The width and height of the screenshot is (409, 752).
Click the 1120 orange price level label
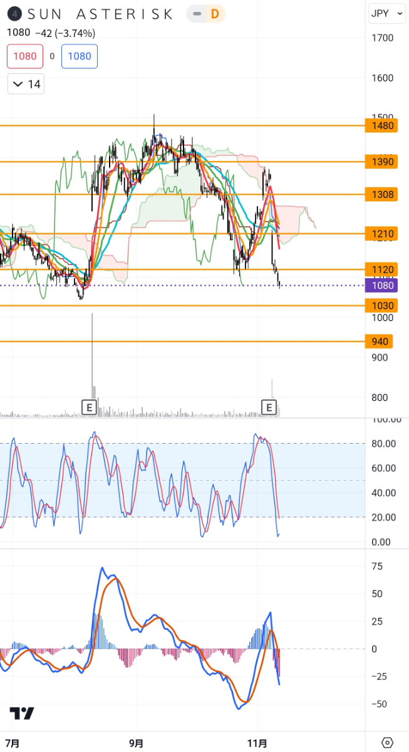(381, 270)
